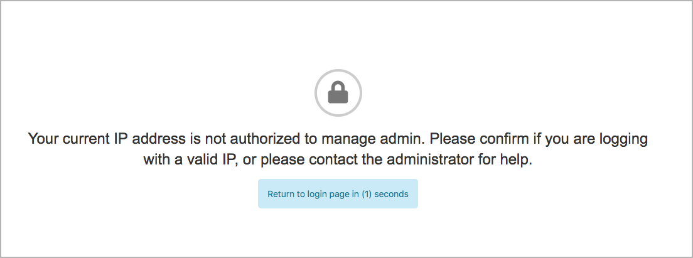Image resolution: width=693 pixels, height=258 pixels.
Task: Click the first line of the error message
Action: tap(338, 139)
